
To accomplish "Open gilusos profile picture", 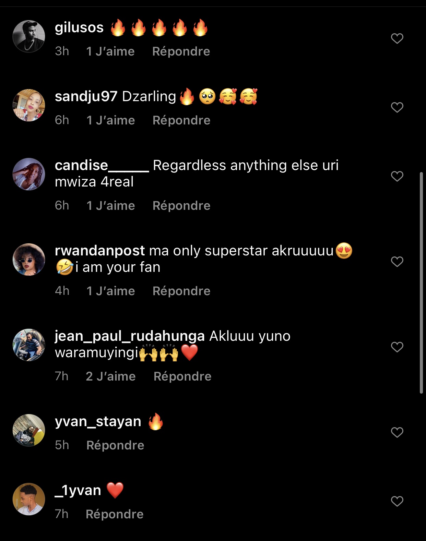I will (x=29, y=36).
